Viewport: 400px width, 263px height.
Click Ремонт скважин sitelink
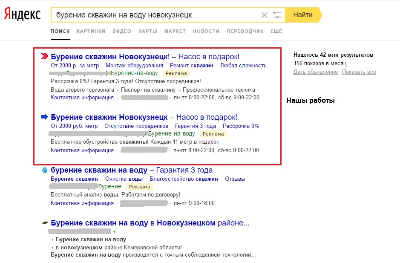coord(192,66)
